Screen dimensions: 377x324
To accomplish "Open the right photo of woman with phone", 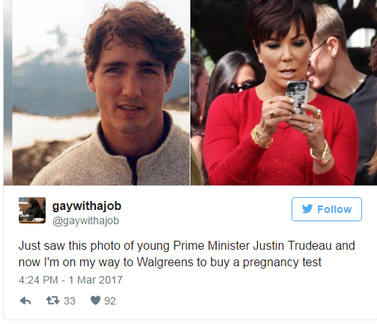I will [x=283, y=92].
